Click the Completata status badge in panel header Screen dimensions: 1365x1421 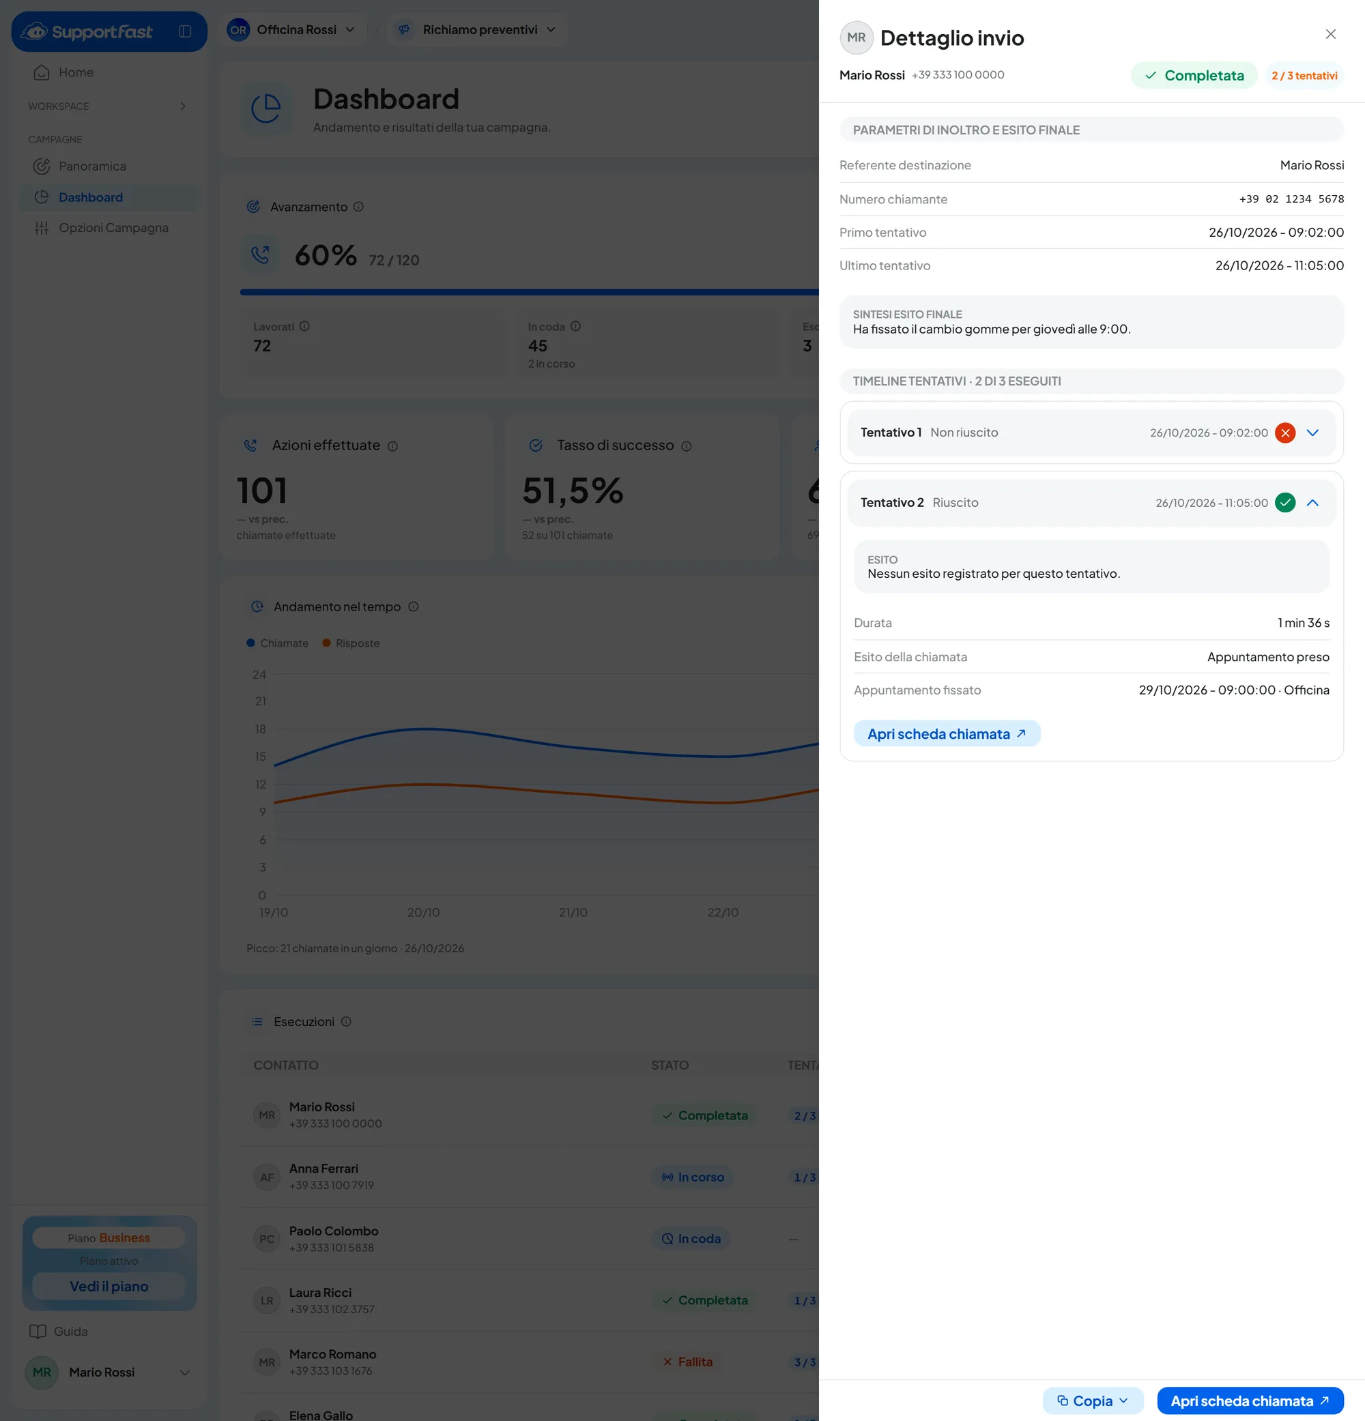1193,76
